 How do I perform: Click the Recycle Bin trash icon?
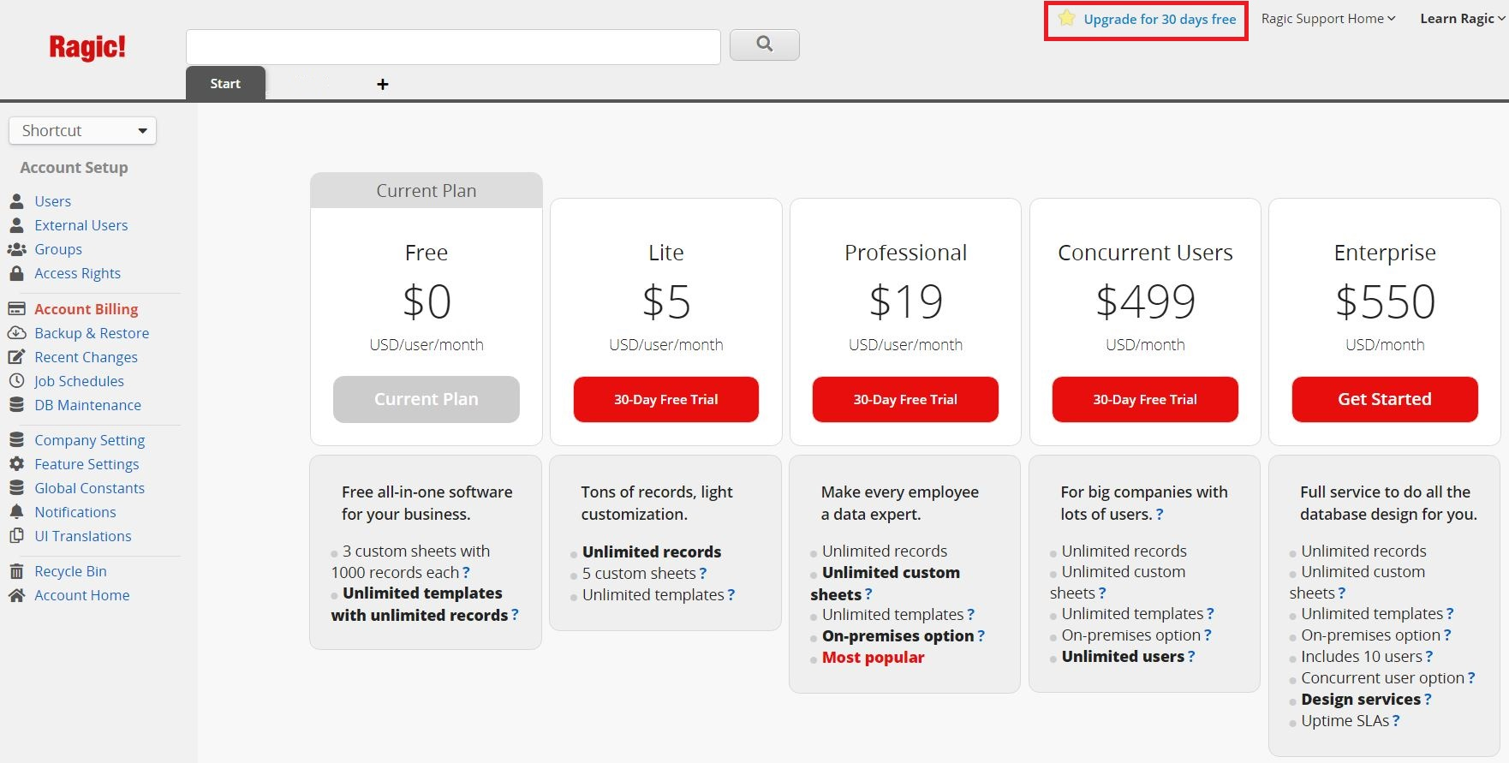(16, 571)
